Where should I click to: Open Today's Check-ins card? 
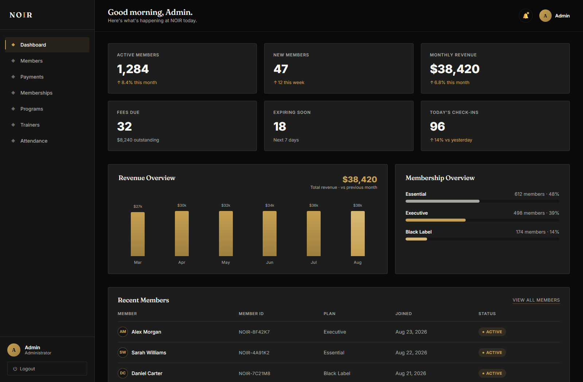[x=495, y=126]
